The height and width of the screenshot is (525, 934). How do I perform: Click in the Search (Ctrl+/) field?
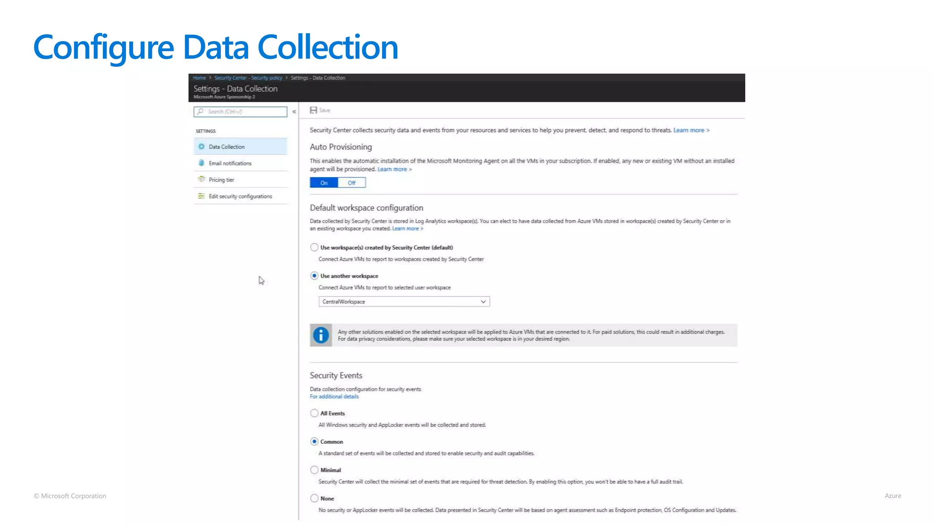(x=240, y=112)
